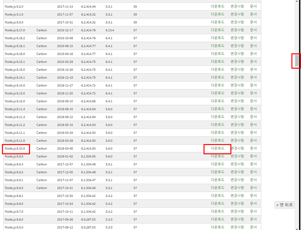
Task: Open 문서 for Node.js 8.15.0
Action: (253, 69)
